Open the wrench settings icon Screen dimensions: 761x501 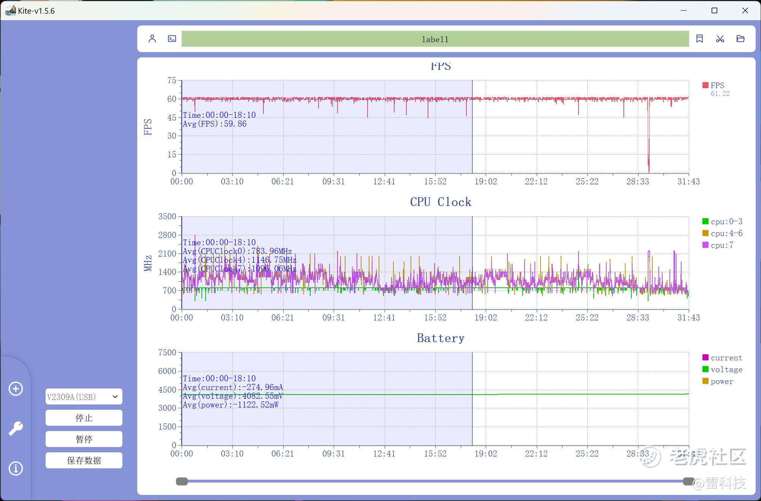(16, 428)
